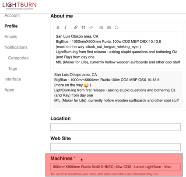Open Categories under Notifications
186x177 pixels.
tap(18, 58)
